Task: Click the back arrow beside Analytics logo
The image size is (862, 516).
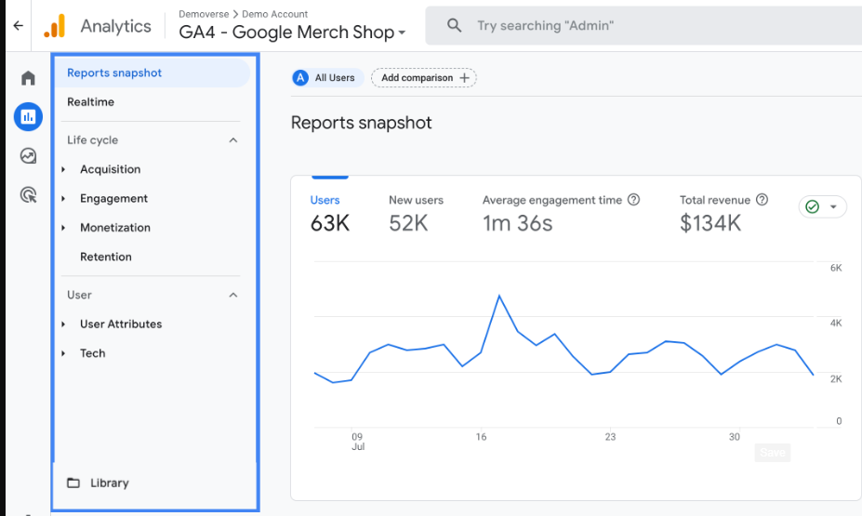Action: 18,26
